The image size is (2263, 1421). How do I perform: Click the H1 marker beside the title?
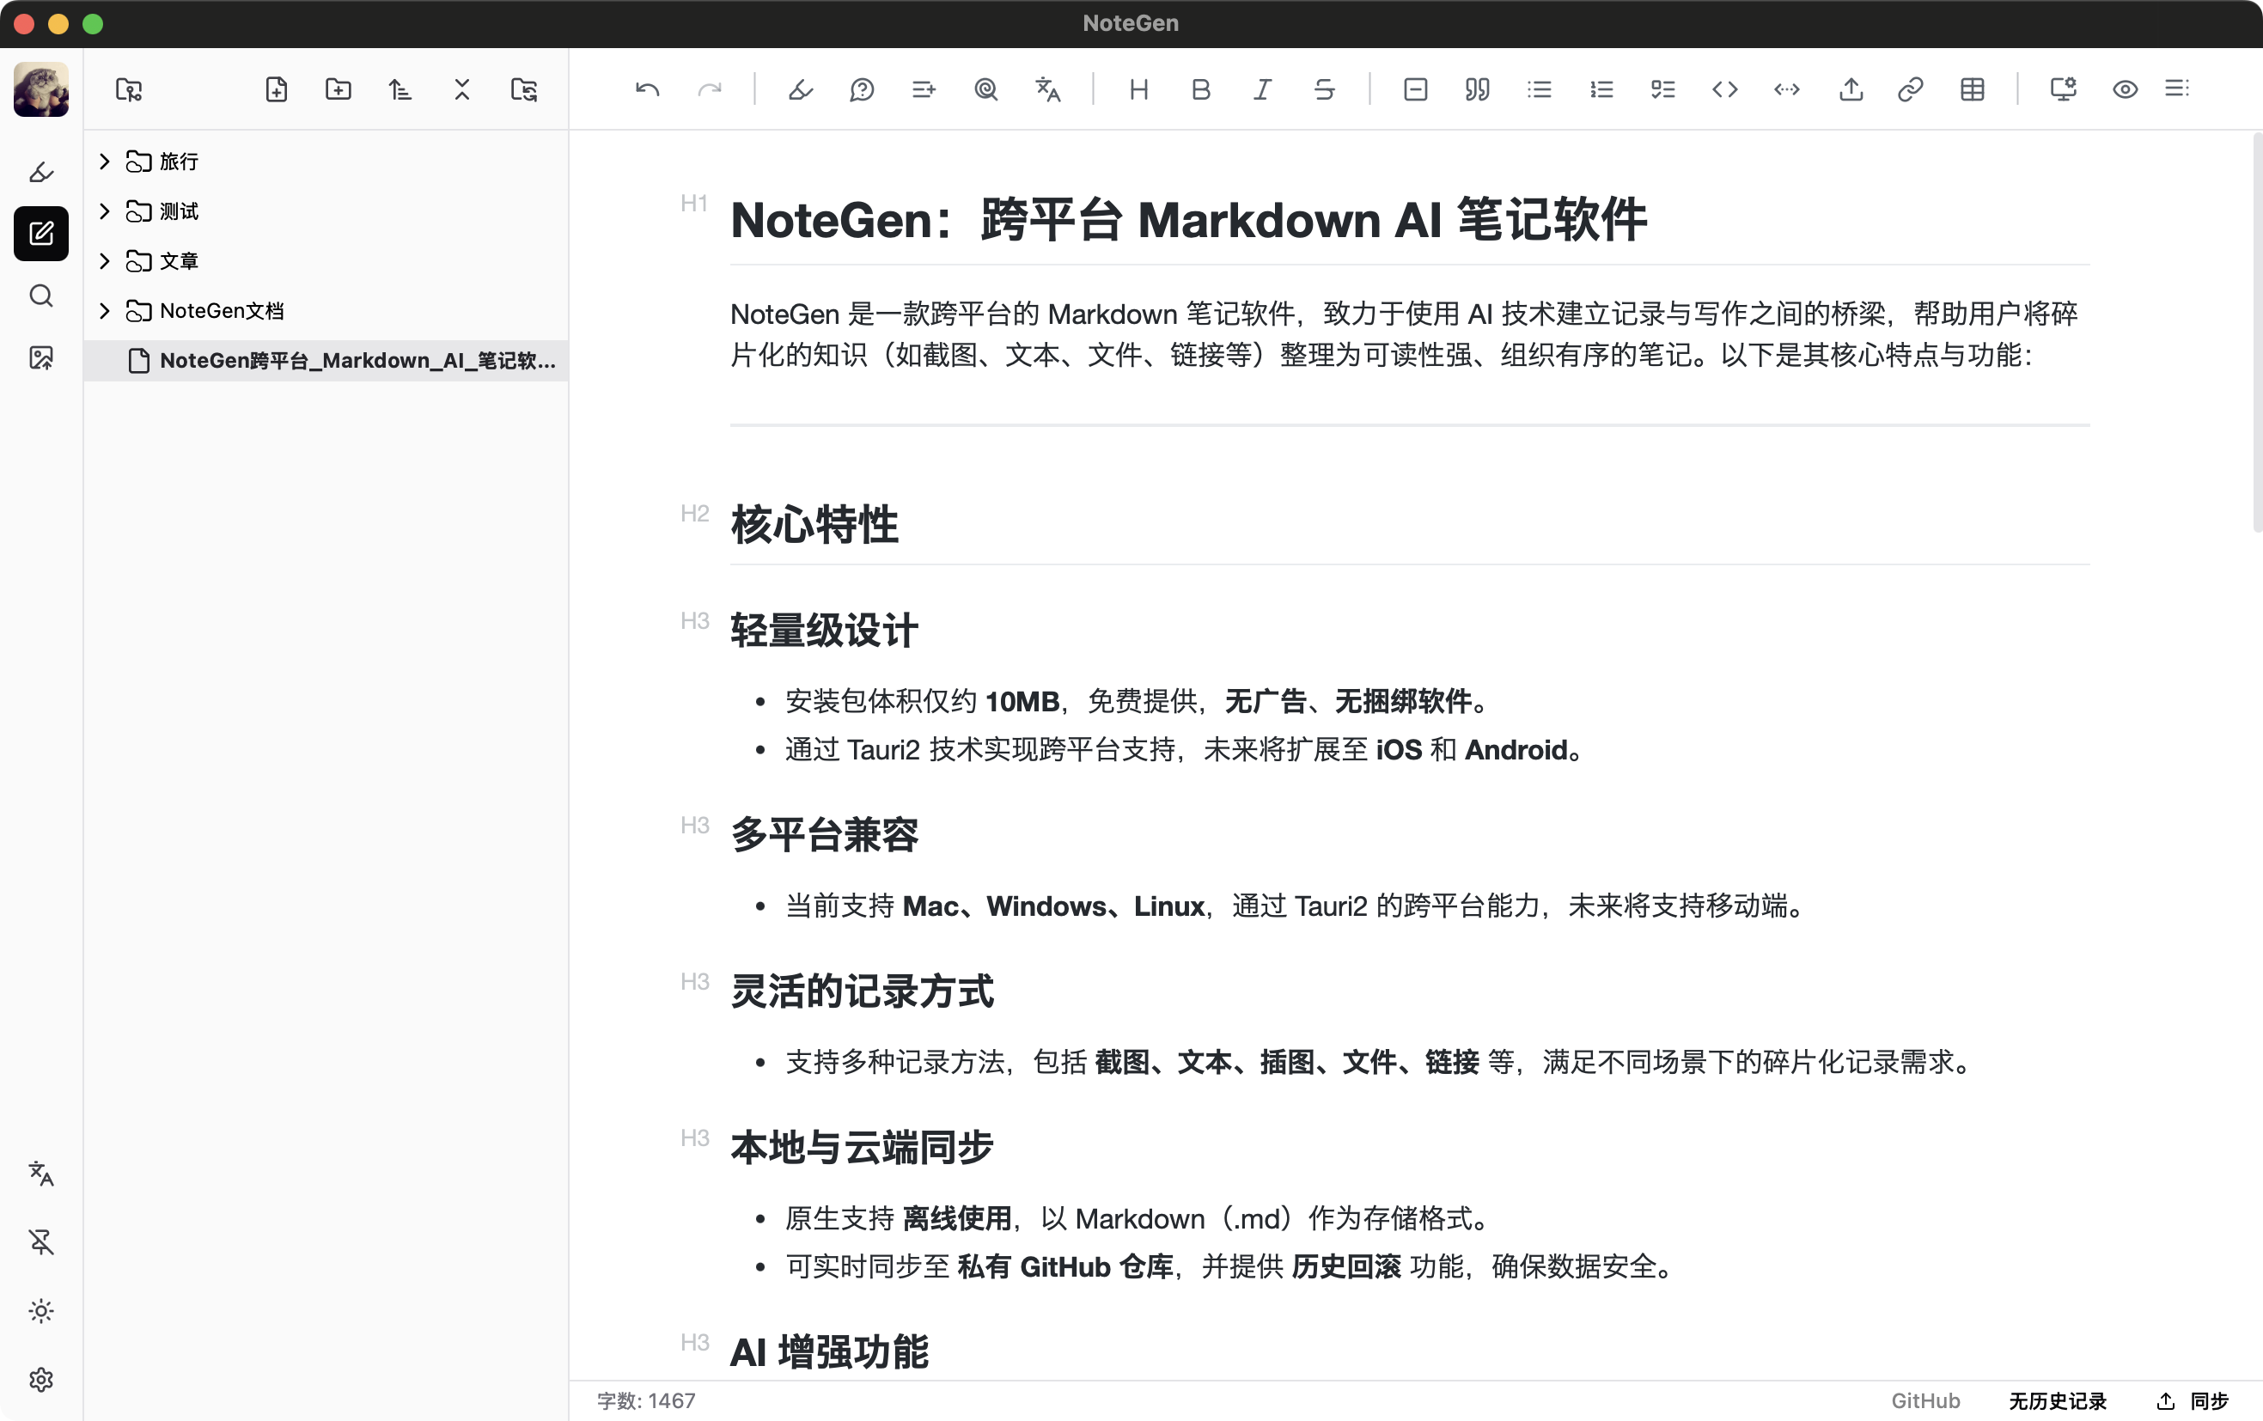[x=693, y=203]
